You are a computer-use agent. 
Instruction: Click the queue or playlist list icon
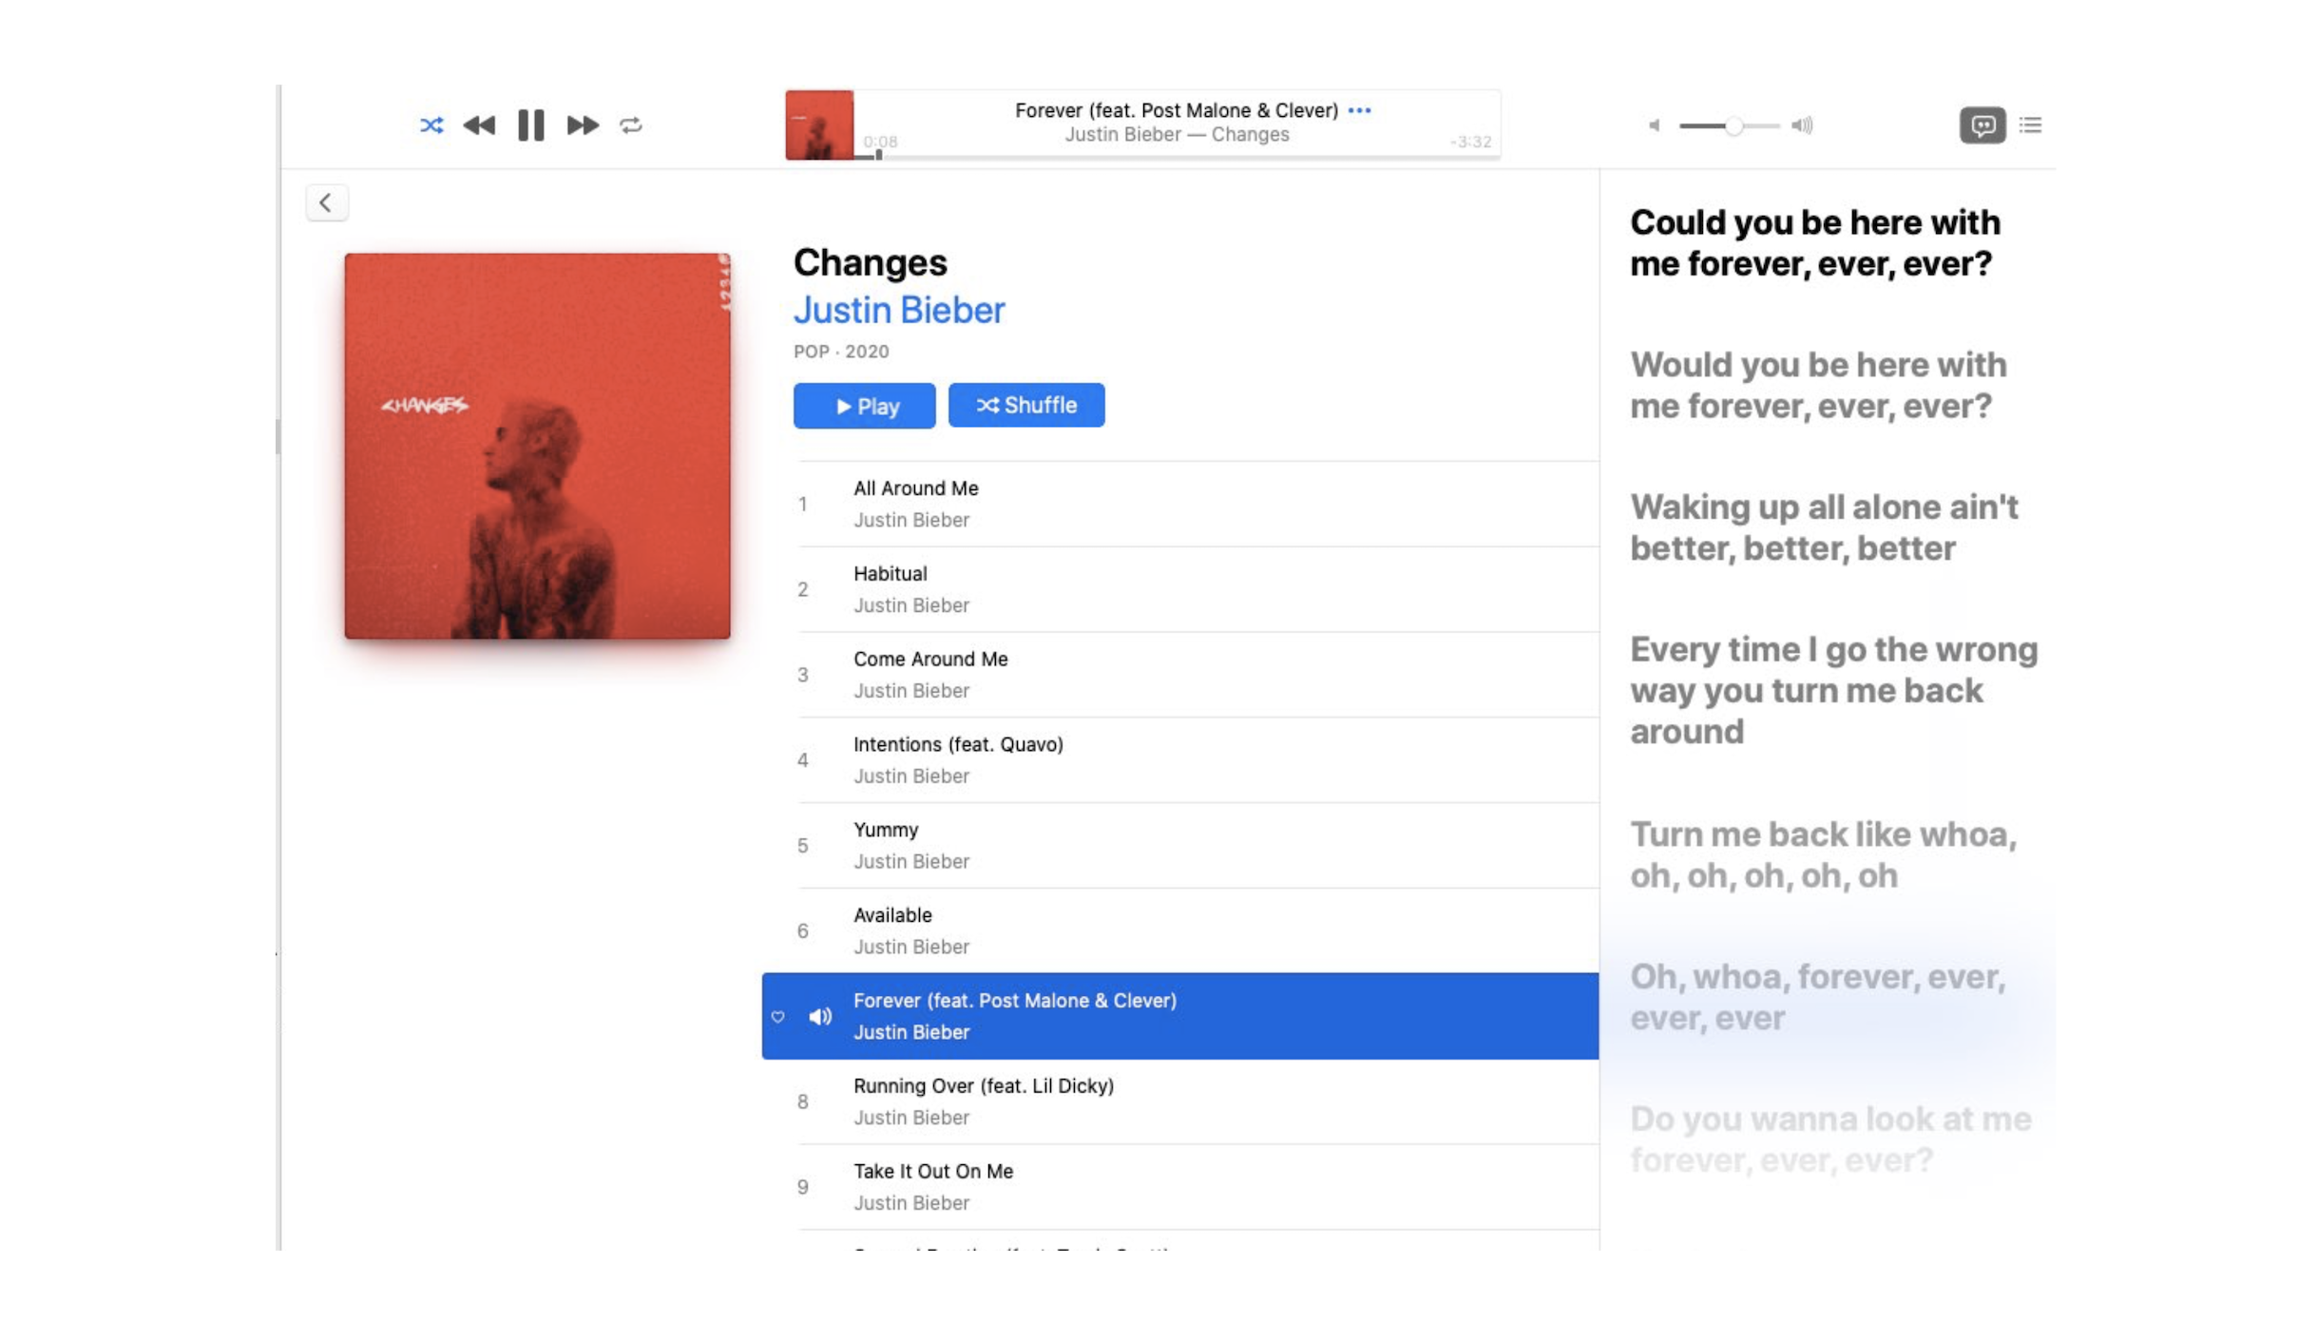2031,124
